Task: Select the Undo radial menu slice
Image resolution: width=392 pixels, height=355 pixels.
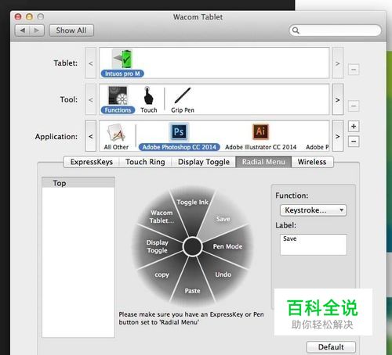Action: coord(223,274)
